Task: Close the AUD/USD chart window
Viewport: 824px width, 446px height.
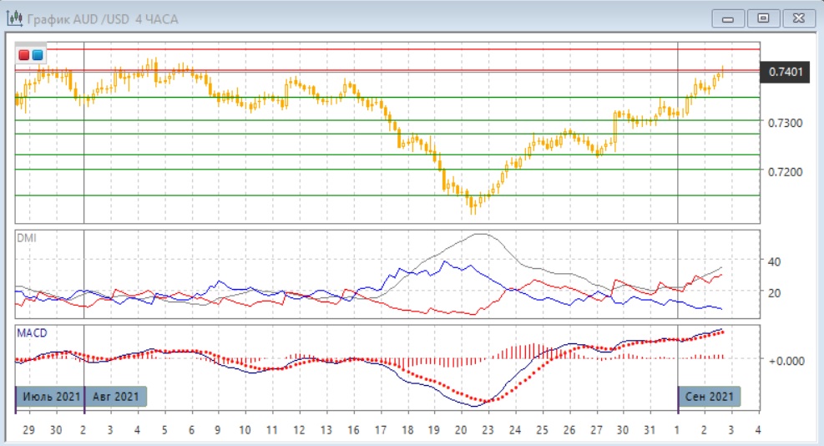Action: point(797,18)
